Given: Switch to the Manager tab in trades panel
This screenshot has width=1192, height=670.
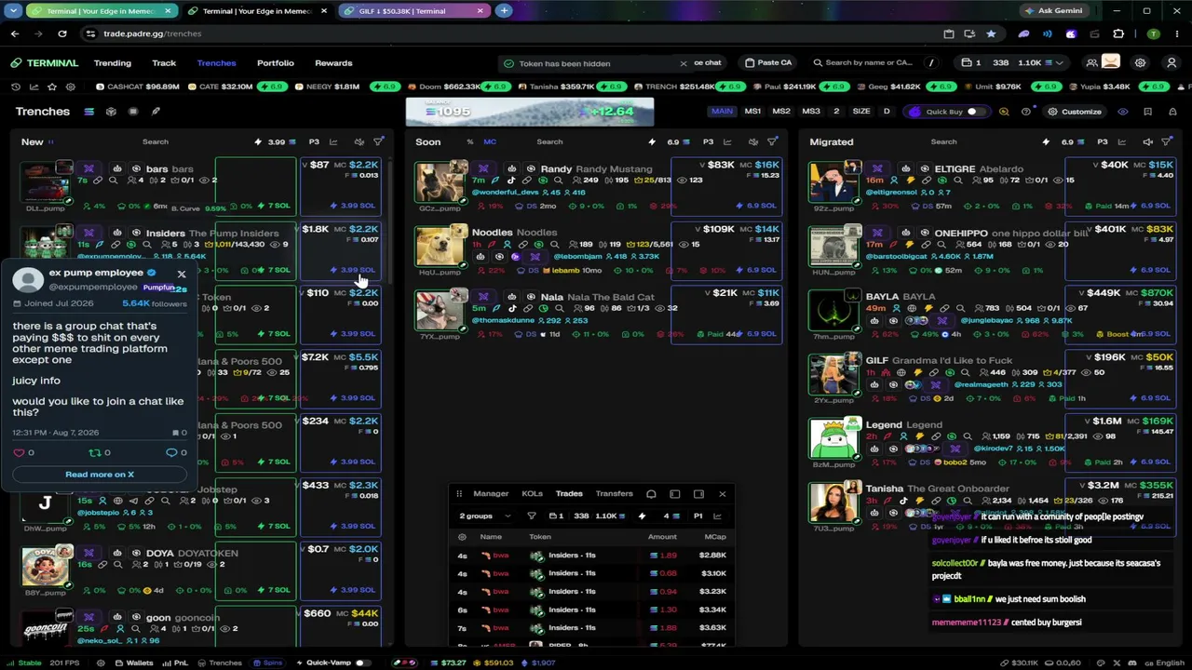Looking at the screenshot, I should pyautogui.click(x=491, y=494).
